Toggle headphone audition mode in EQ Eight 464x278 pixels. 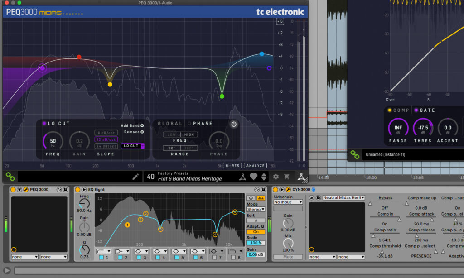[x=251, y=198]
